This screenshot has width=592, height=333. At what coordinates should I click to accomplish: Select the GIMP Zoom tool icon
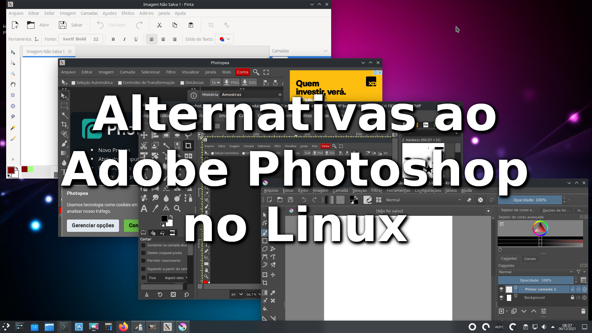click(x=177, y=209)
